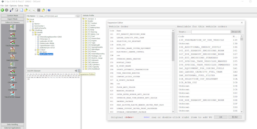Open the CAF-Viewer in sidebar
This screenshot has width=257, height=129.
click(x=13, y=80)
